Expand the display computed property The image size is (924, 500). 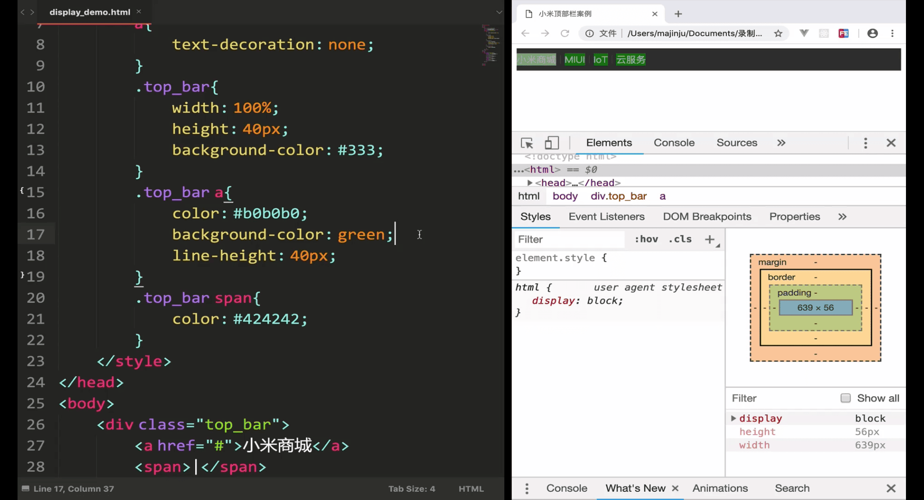point(733,418)
